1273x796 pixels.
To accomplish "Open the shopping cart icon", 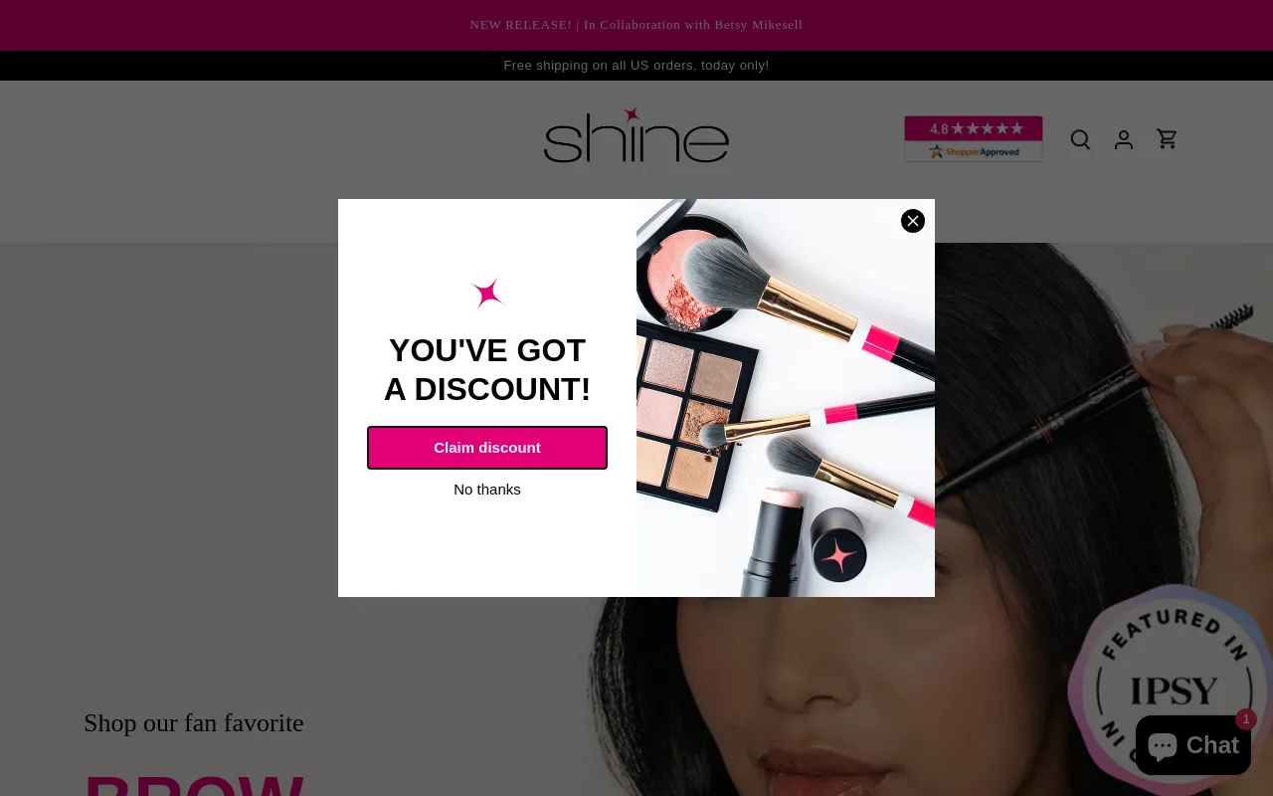I will (x=1168, y=139).
